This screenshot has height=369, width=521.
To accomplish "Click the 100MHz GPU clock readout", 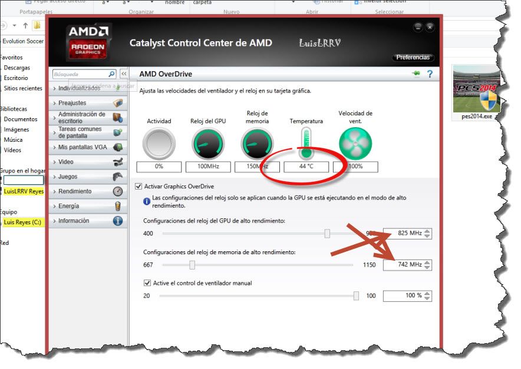I will (208, 166).
